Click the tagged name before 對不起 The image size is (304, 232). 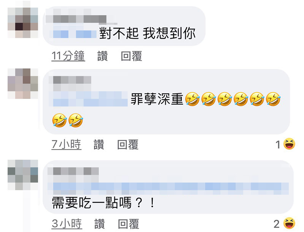click(75, 34)
